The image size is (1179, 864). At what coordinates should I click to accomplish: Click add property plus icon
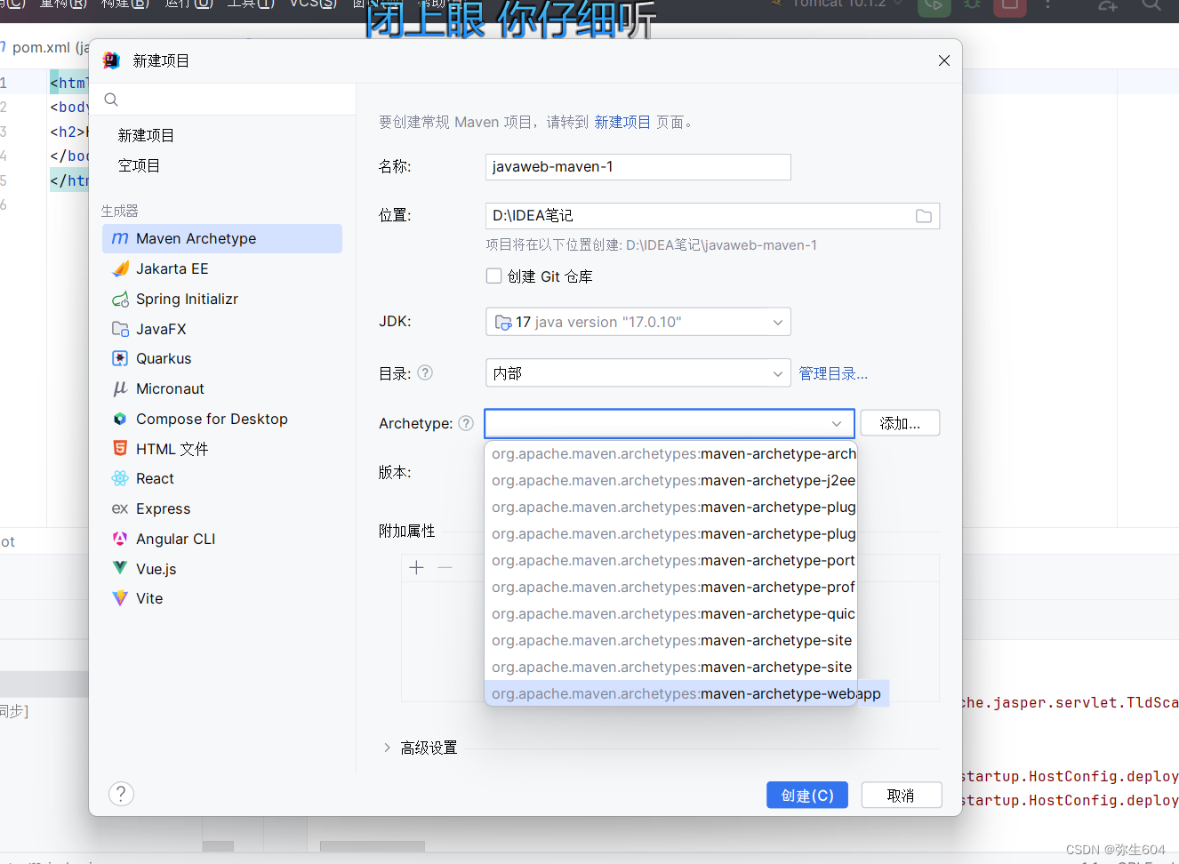click(416, 567)
